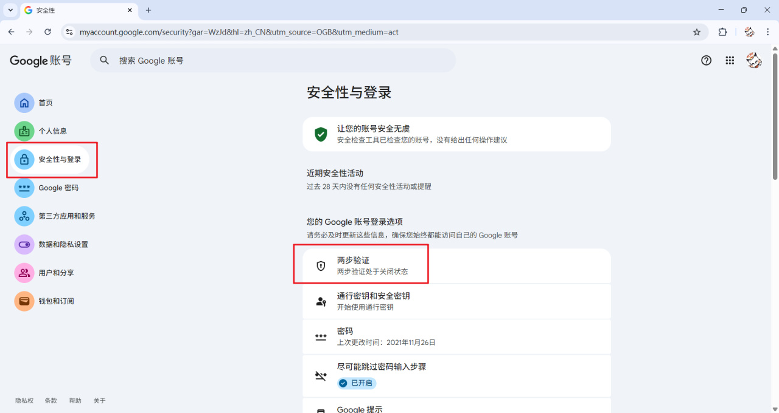
Task: Close the 安全性 tab
Action: 130,10
